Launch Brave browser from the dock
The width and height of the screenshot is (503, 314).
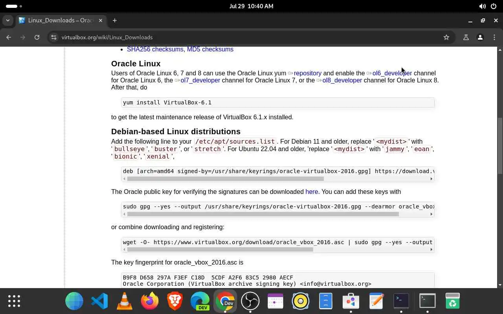pyautogui.click(x=175, y=301)
